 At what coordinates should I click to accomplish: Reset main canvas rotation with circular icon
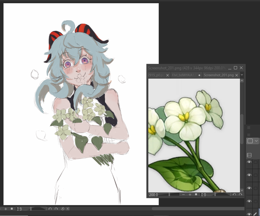(62, 209)
